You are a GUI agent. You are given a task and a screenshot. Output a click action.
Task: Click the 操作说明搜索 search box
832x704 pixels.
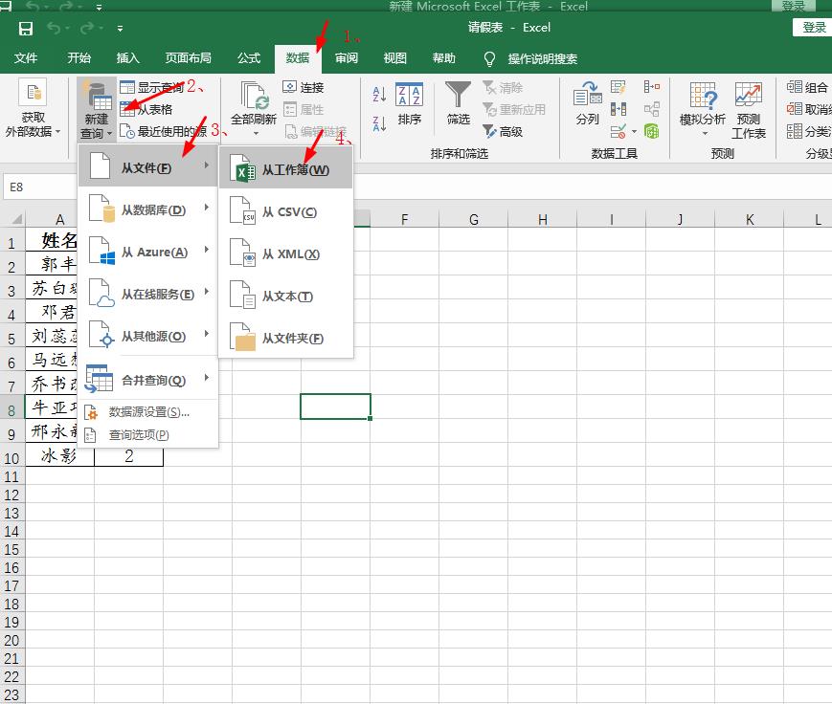542,58
